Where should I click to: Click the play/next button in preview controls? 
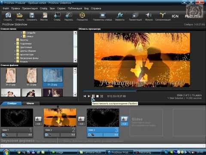click(x=89, y=96)
